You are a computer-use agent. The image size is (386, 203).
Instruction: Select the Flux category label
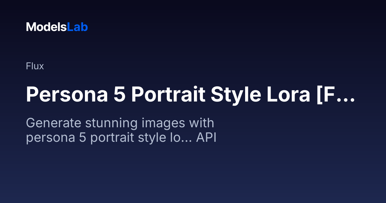35,66
